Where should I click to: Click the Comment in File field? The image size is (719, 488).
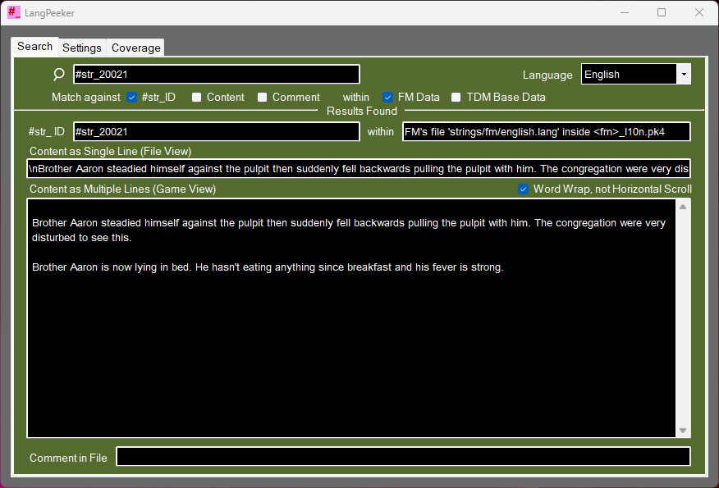click(403, 457)
